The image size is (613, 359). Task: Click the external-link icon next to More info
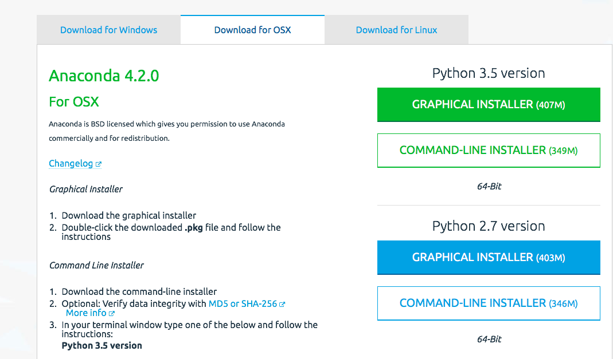(112, 313)
